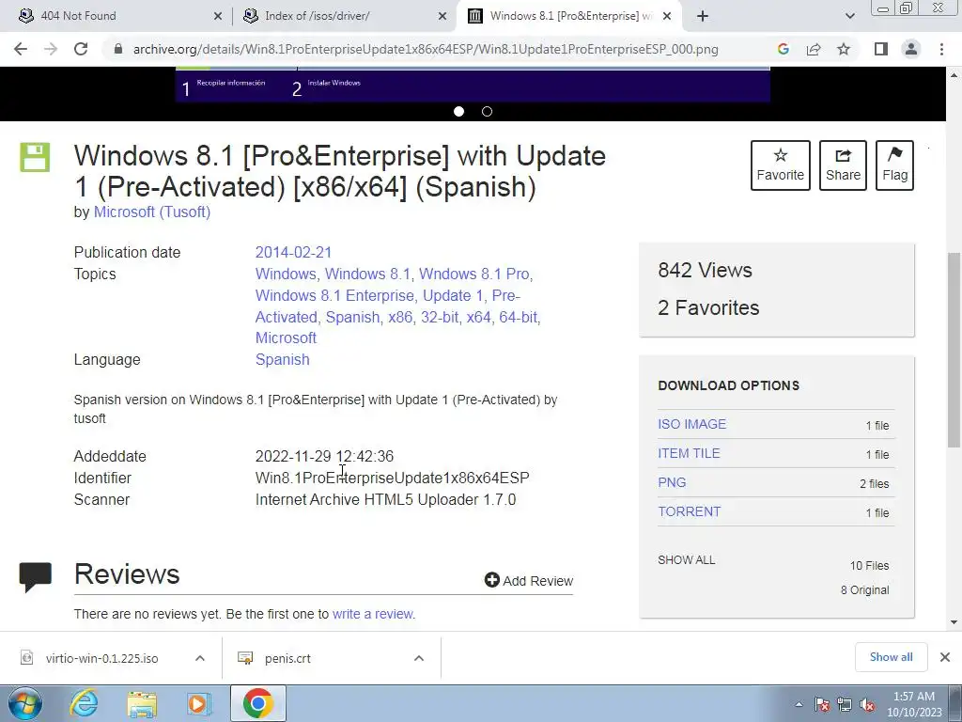Click the address bar URL field
This screenshot has height=722, width=962.
426,49
